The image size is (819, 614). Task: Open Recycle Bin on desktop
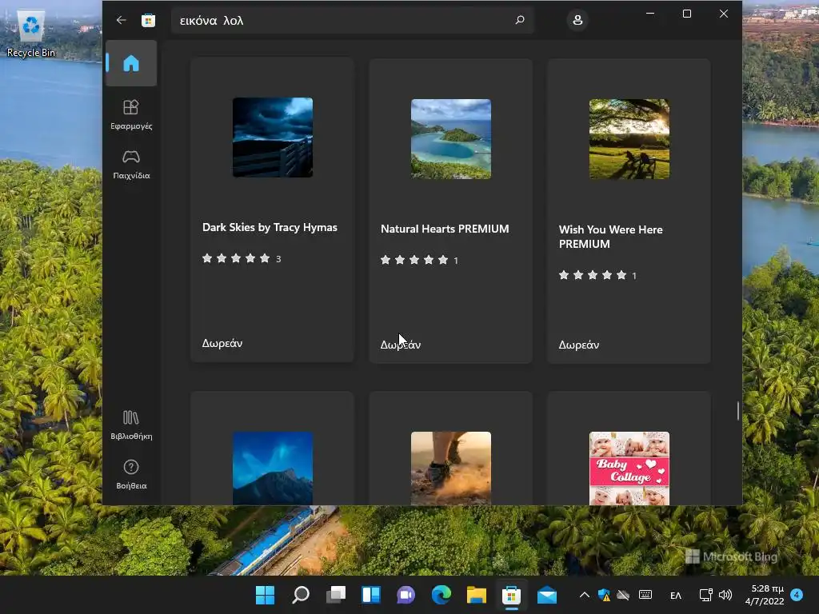(x=31, y=34)
